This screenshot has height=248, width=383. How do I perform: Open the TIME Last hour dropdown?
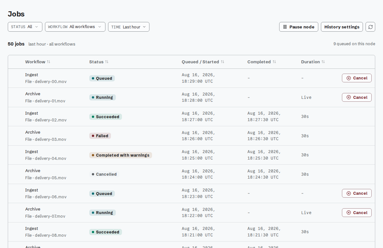[129, 27]
